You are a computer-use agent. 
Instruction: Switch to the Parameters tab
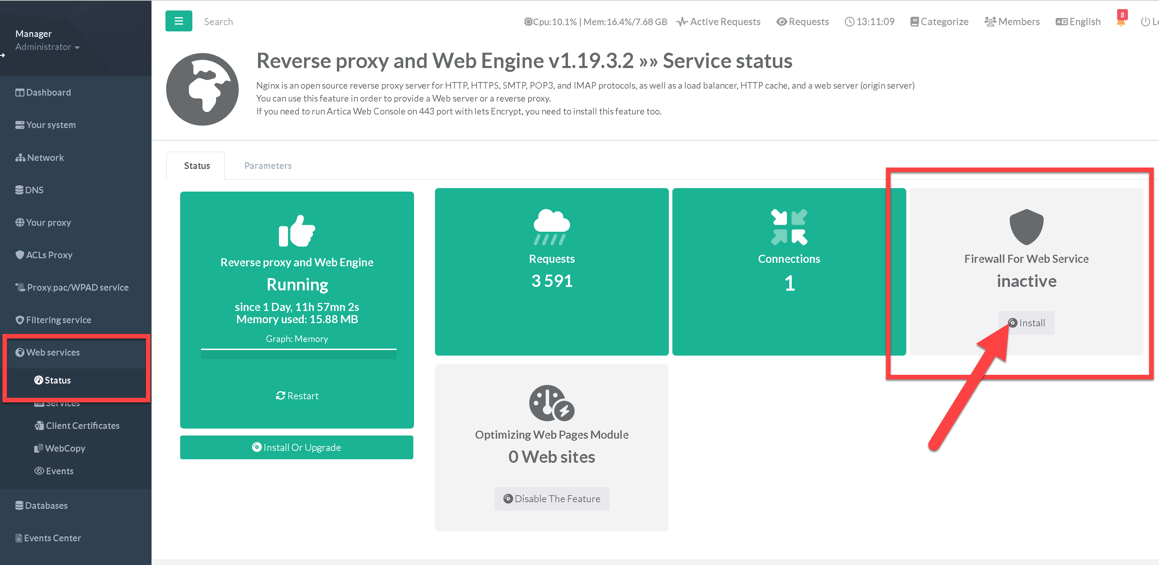pyautogui.click(x=268, y=165)
